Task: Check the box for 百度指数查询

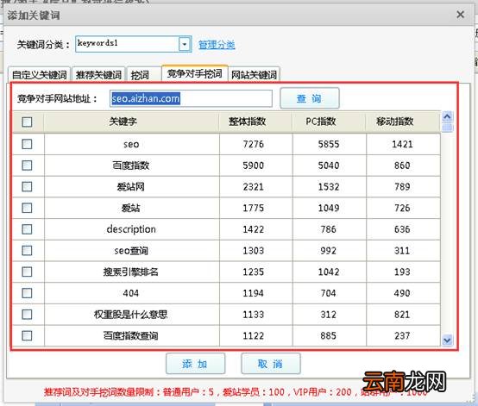Action: (x=27, y=335)
